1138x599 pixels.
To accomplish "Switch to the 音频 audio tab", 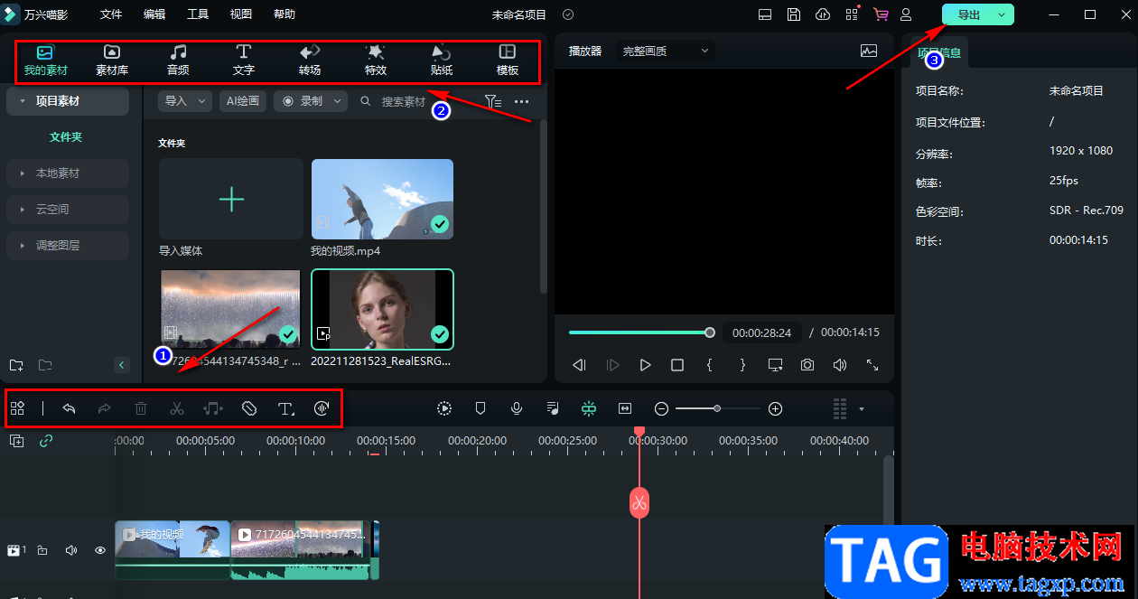I will click(178, 60).
